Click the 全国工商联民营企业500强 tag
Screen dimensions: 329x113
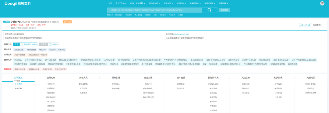coord(189,64)
